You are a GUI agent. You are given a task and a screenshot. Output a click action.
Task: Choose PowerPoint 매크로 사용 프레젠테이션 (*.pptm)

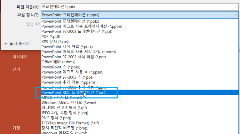pyautogui.click(x=140, y=26)
